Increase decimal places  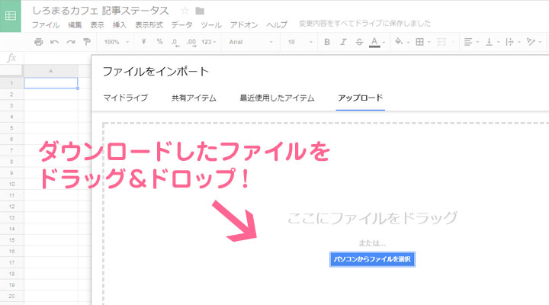[191, 43]
